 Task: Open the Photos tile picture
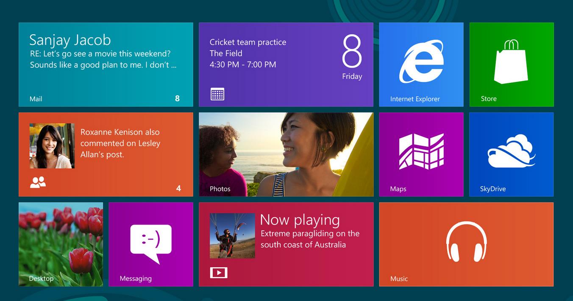(x=286, y=154)
